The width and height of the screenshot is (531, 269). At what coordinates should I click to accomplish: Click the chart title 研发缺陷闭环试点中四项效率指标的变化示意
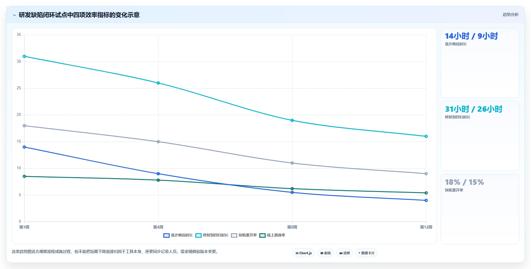(x=79, y=15)
